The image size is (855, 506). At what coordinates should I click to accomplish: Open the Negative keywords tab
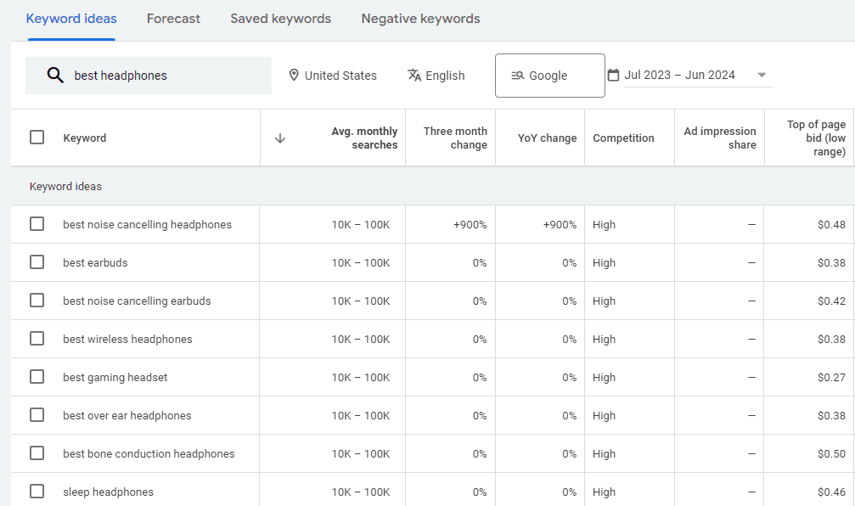pos(420,18)
